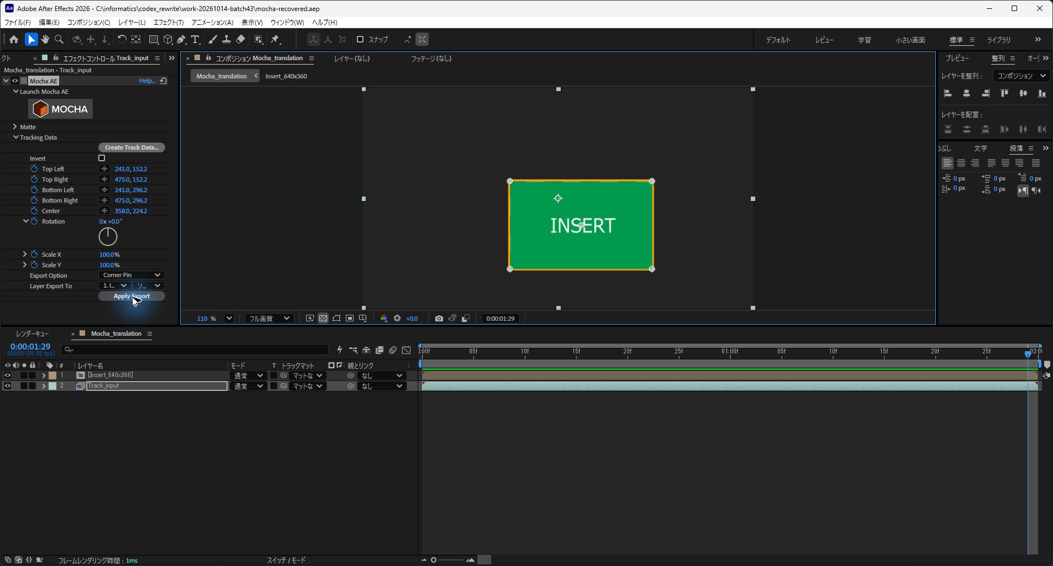This screenshot has width=1053, height=566.
Task: Click the layer search field in timeline
Action: click(195, 350)
